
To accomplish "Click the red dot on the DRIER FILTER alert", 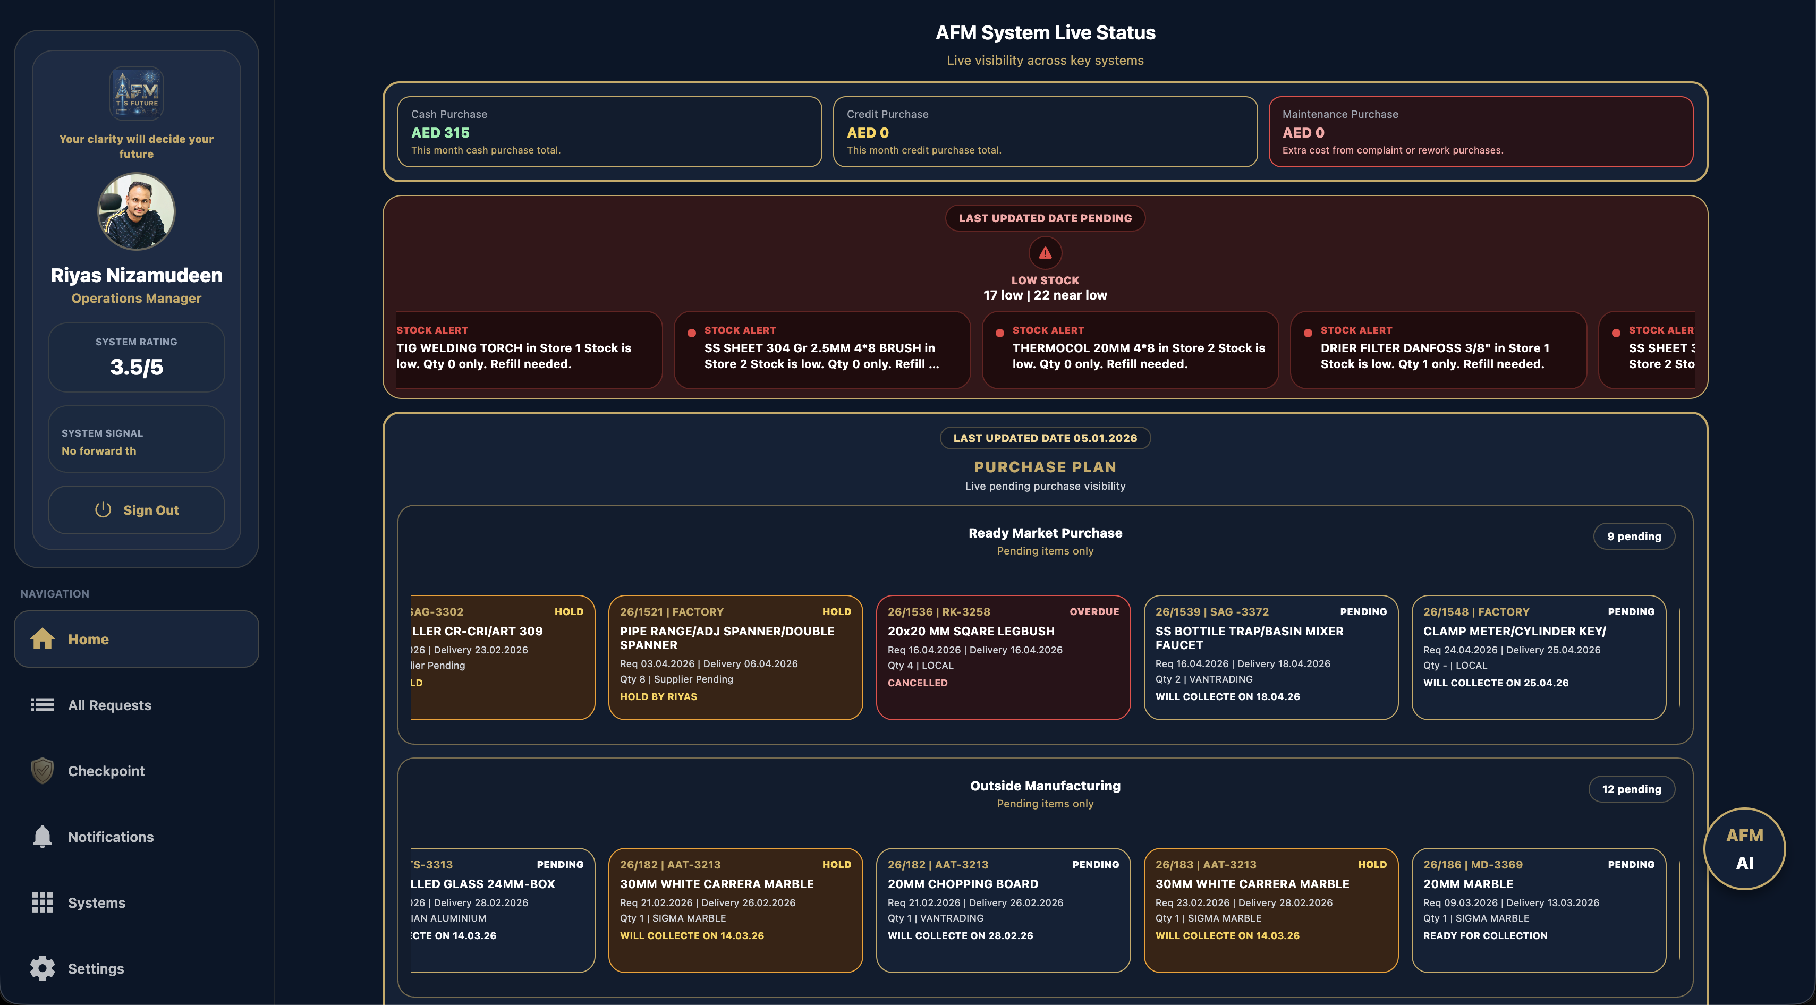I will click(x=1308, y=333).
